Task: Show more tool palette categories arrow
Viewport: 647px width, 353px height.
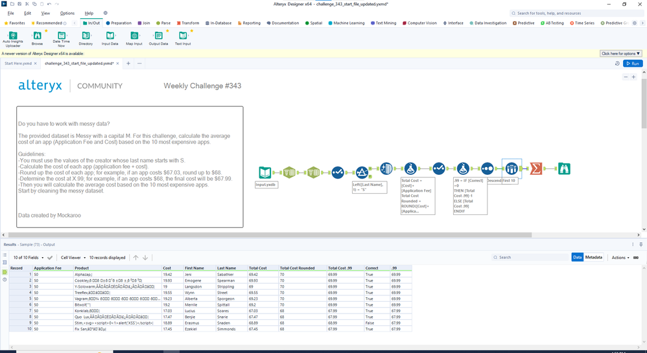Action: [642, 23]
